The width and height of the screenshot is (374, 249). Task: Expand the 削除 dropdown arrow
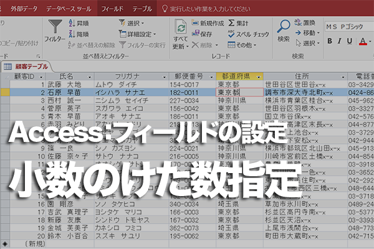click(x=217, y=45)
